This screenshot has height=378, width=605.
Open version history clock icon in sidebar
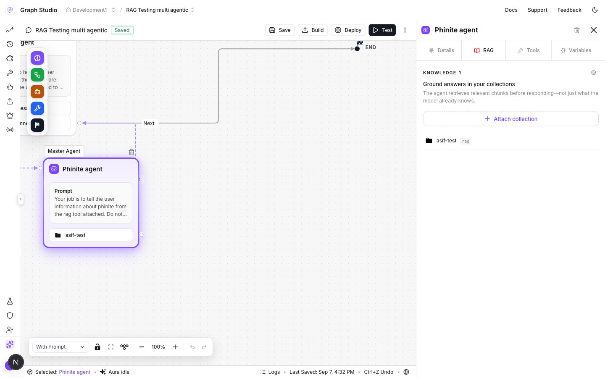(x=10, y=44)
